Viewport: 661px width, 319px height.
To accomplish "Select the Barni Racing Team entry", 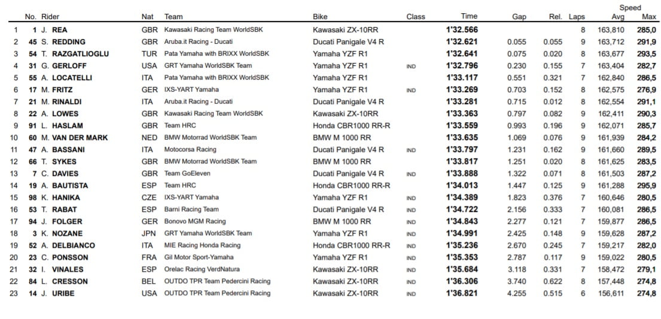I will [x=191, y=209].
